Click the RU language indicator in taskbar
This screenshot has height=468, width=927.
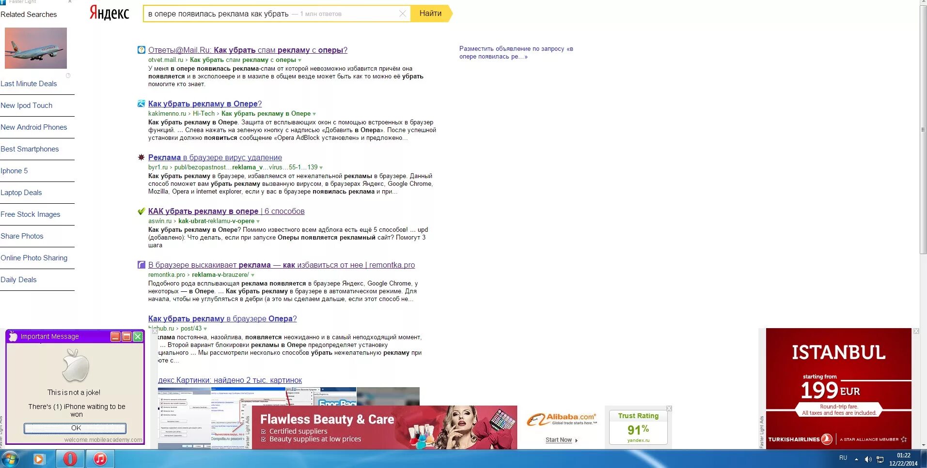(843, 458)
